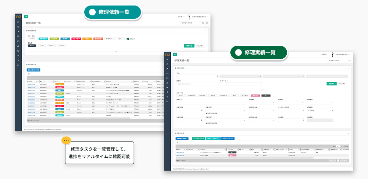Image resolution: width=368 pixels, height=179 pixels.
Task: Open the dashboard chart icon in repair results sidebar
Action: tap(167, 59)
